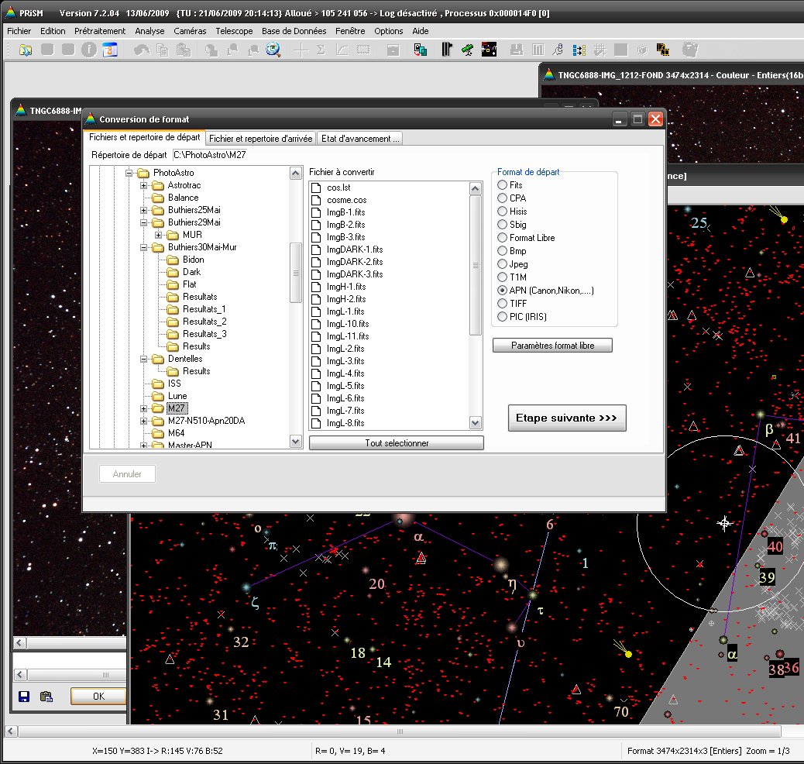Open the sky chart toolbar icon

pos(489,50)
